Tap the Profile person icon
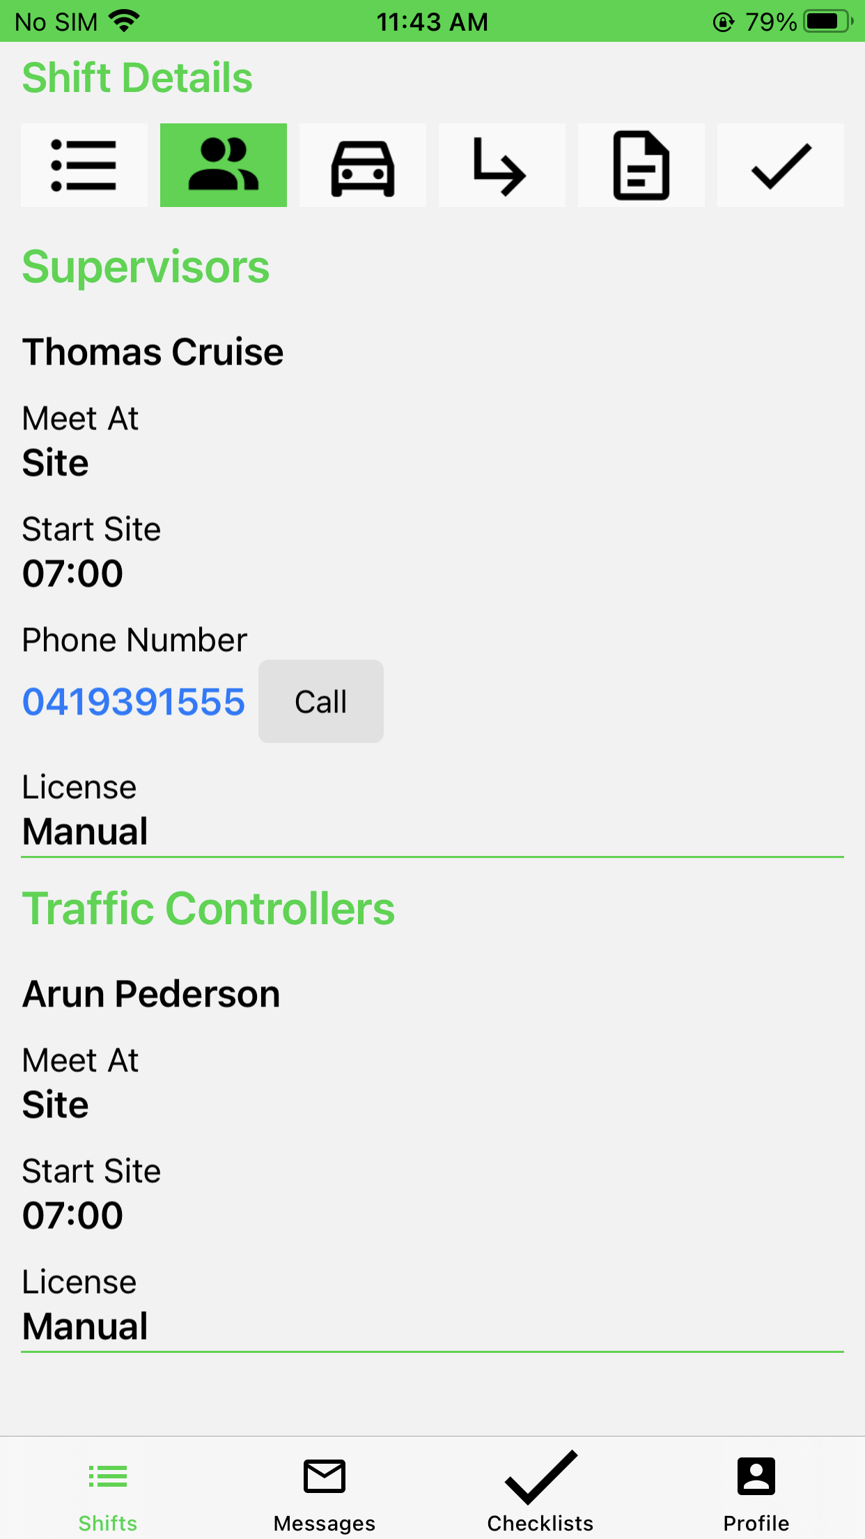 click(x=756, y=1476)
